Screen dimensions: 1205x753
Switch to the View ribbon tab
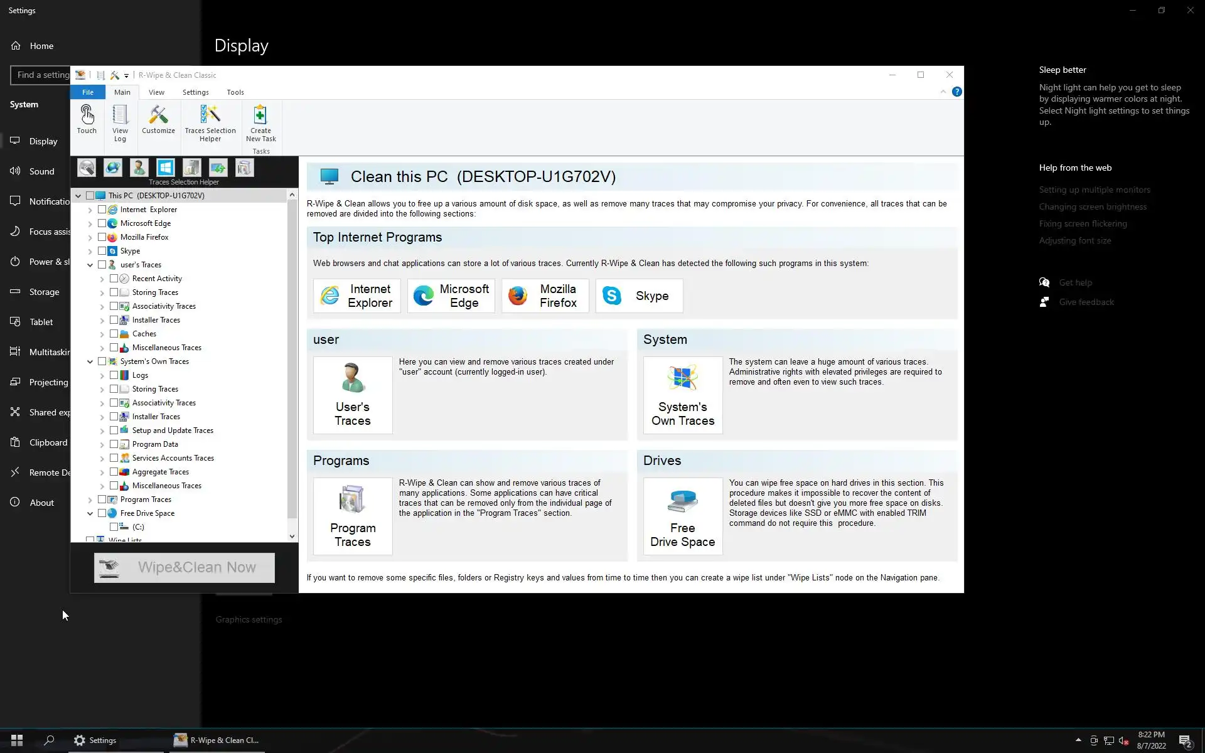pos(156,92)
